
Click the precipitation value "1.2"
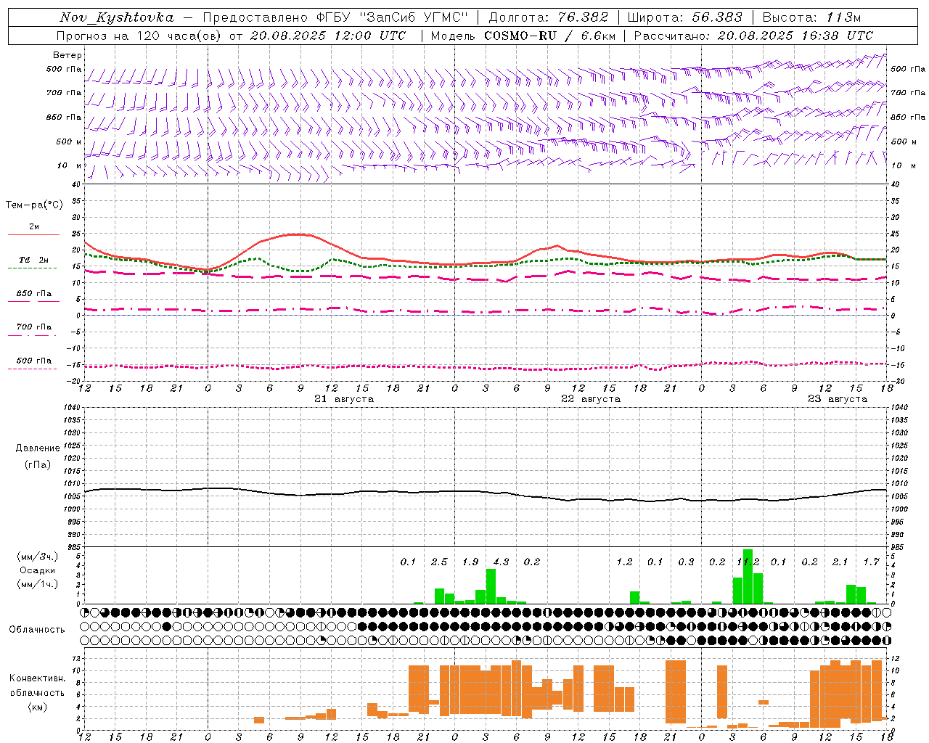tap(624, 562)
